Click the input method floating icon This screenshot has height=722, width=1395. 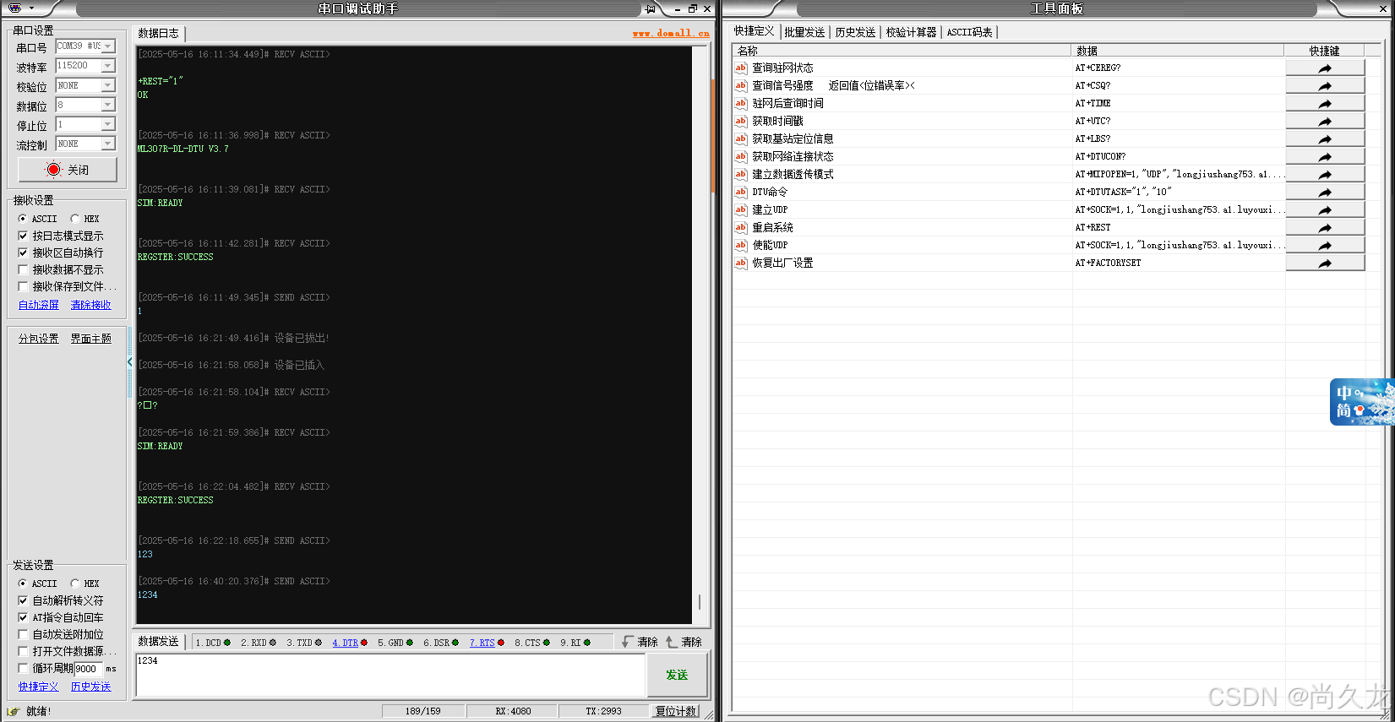pos(1361,402)
